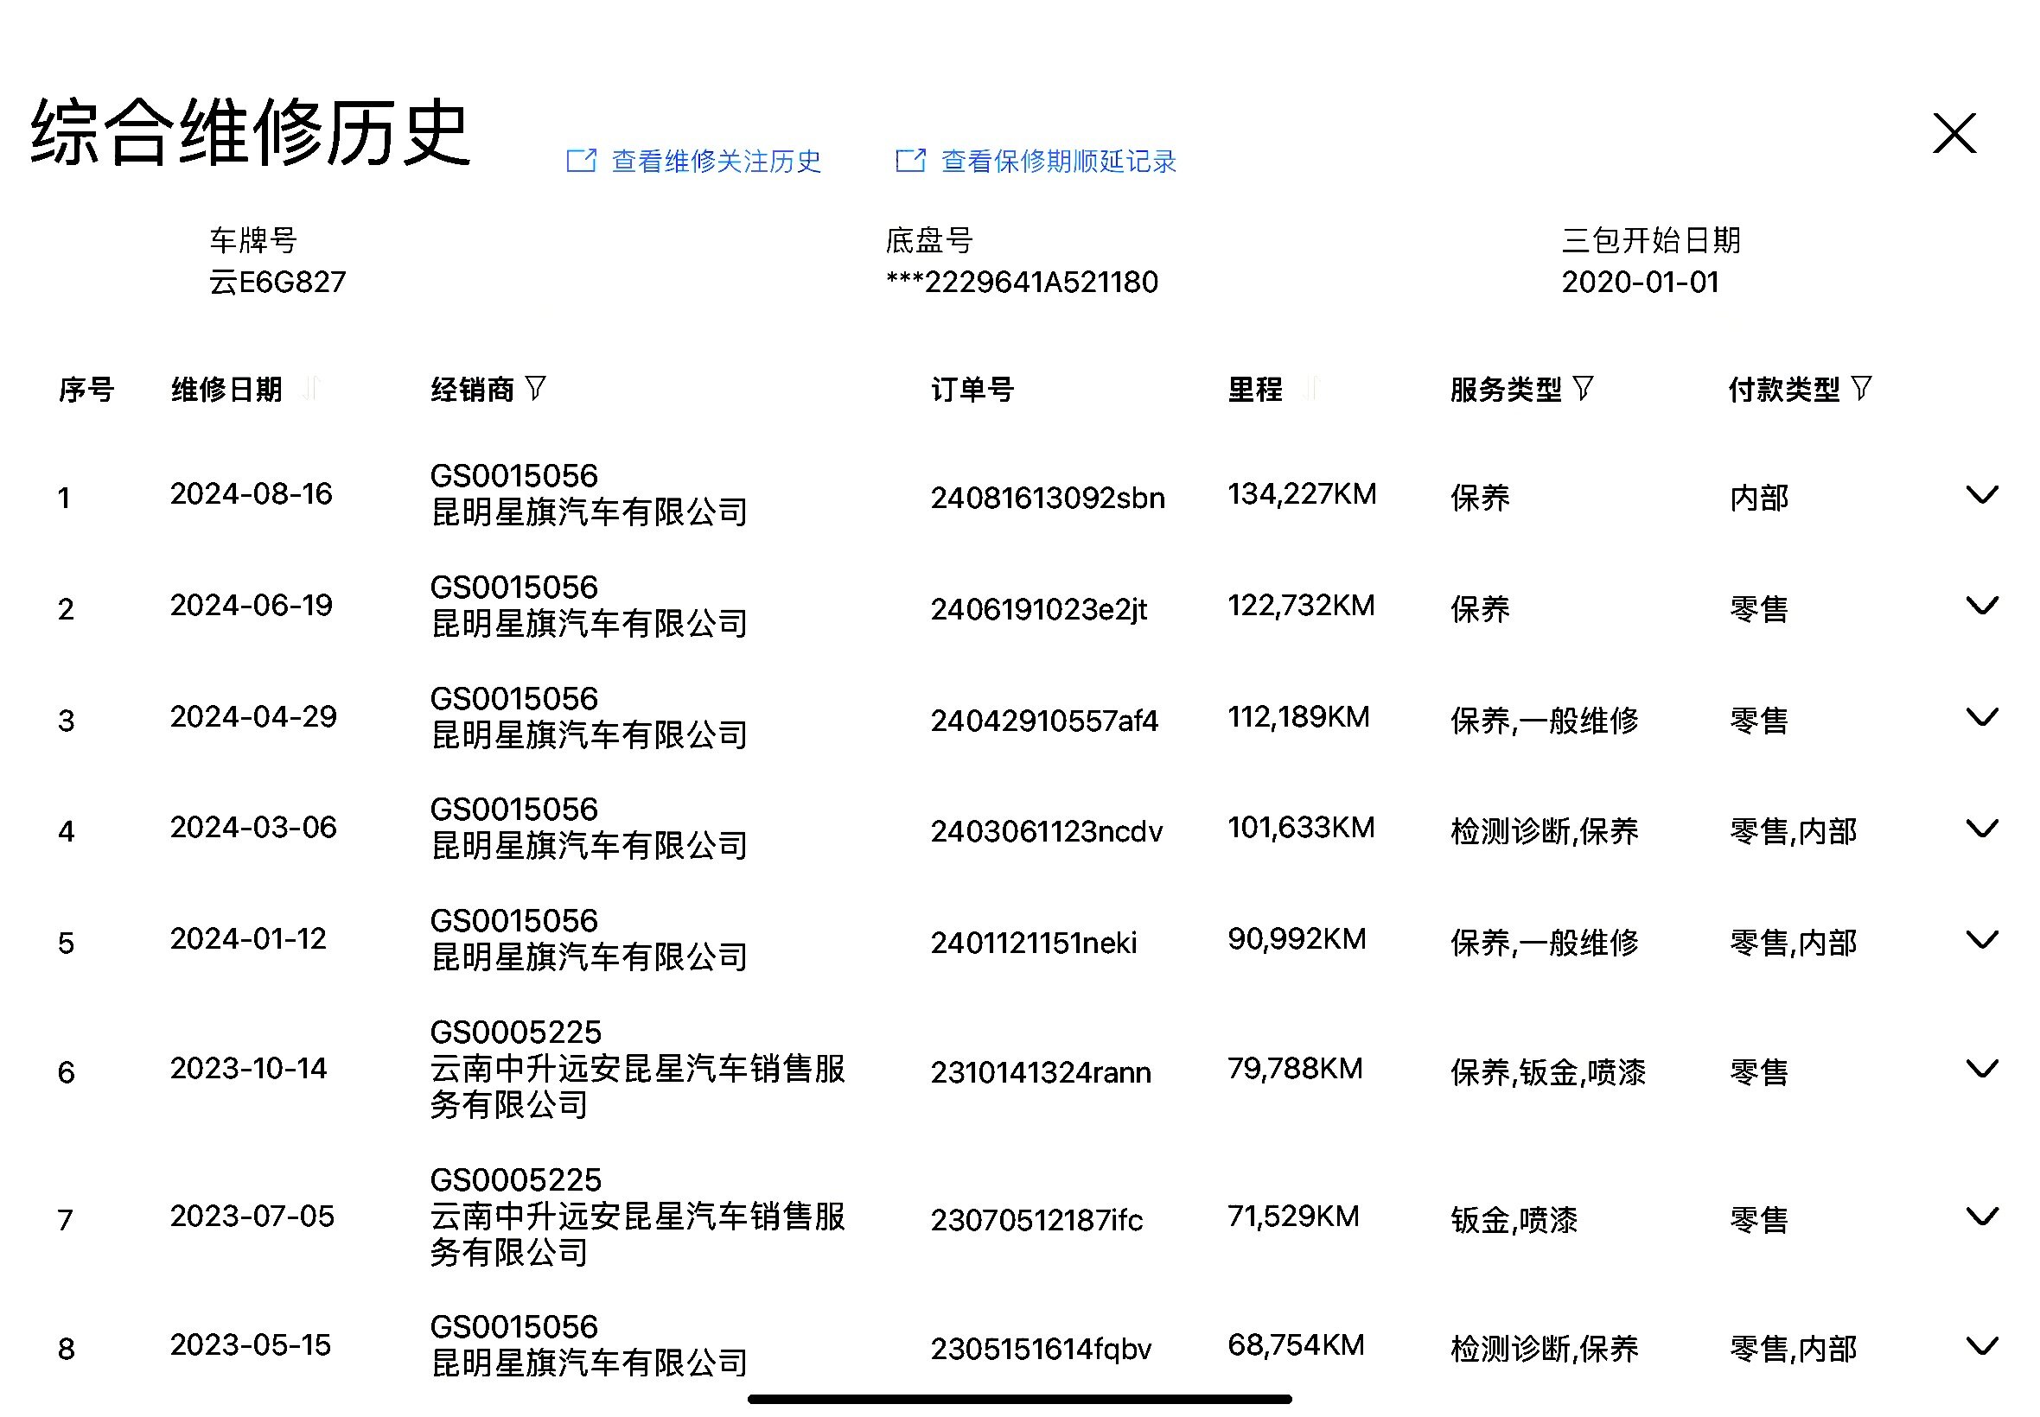Click the 序号 column header
This screenshot has width=2040, height=1417.
click(86, 389)
